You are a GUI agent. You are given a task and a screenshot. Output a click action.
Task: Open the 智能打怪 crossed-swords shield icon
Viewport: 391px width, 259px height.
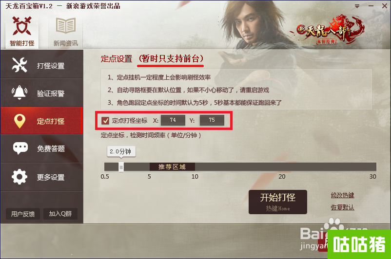[22, 26]
